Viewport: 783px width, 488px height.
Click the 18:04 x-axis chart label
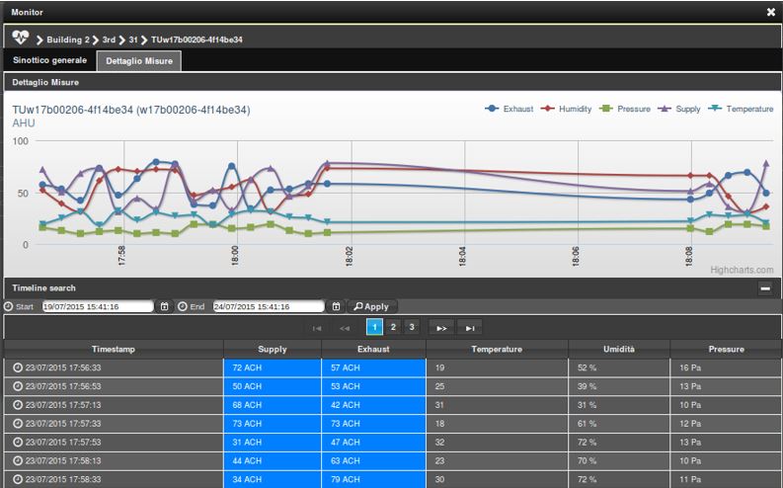[x=462, y=256]
